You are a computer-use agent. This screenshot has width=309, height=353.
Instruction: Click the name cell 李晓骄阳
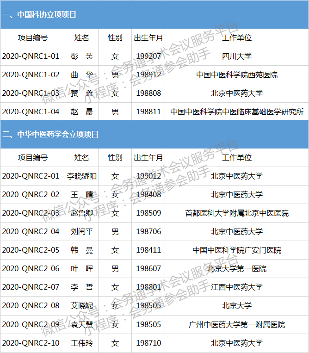click(x=82, y=176)
